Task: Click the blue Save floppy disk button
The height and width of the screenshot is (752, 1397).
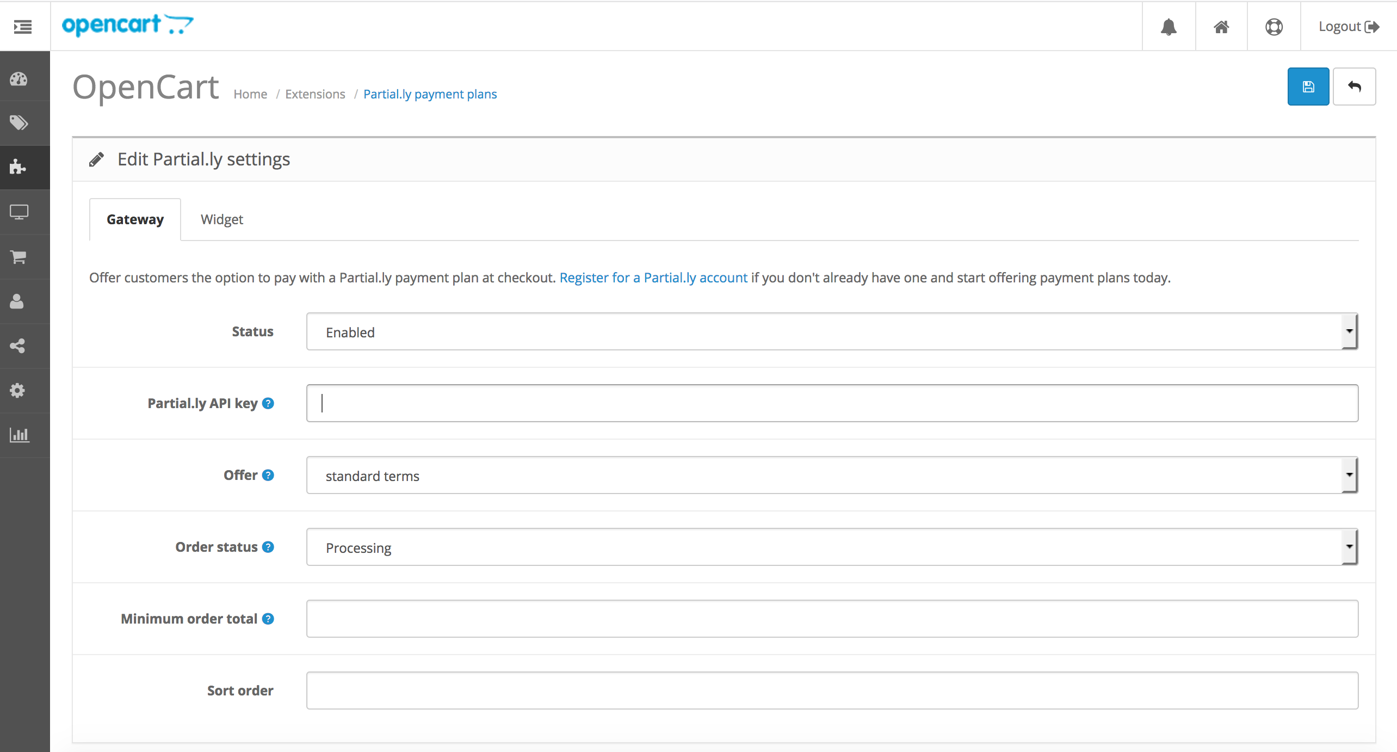Action: pyautogui.click(x=1308, y=87)
